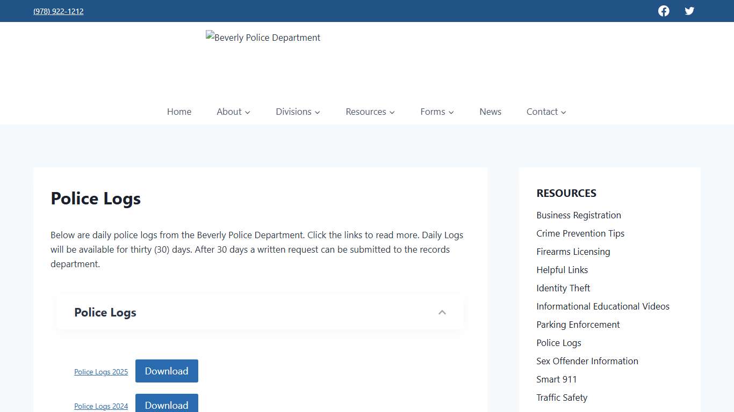Go to the Home menu item

pyautogui.click(x=179, y=112)
